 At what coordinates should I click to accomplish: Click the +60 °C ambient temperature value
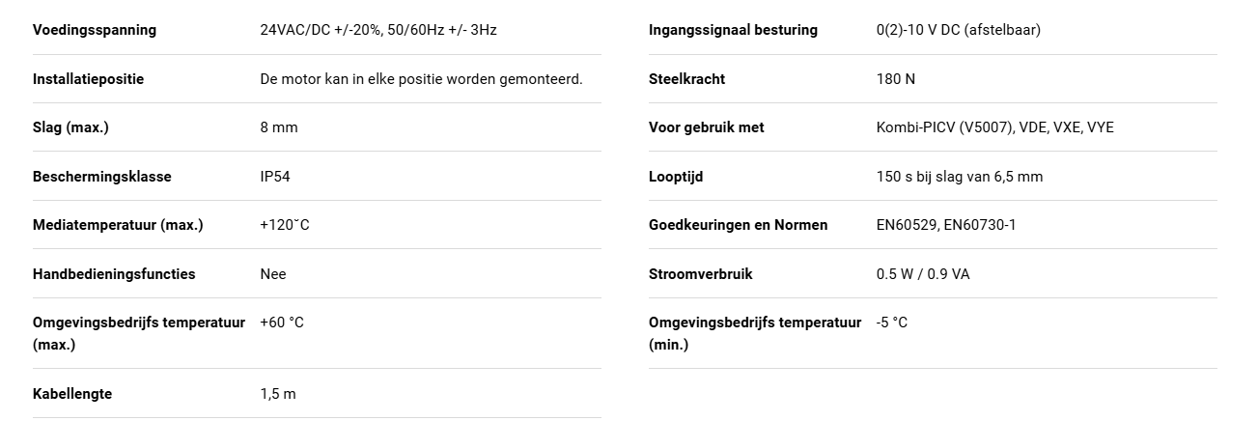click(282, 323)
